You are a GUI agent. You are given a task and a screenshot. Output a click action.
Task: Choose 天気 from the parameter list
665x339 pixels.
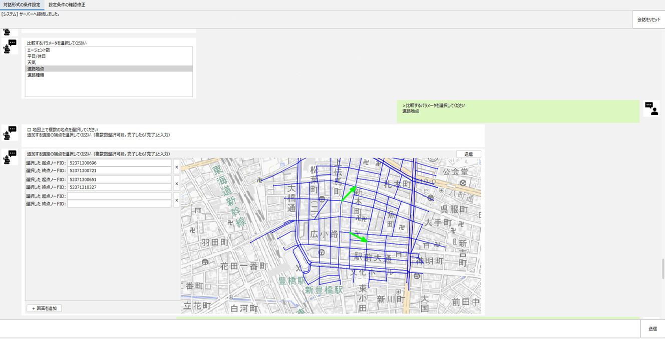[x=32, y=62]
